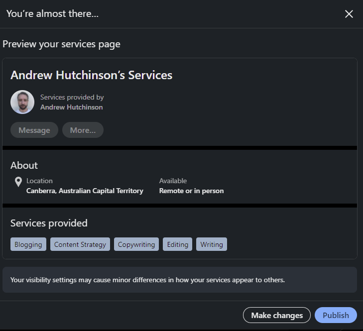This screenshot has width=363, height=331.
Task: Click the Services provided section heading
Action: point(49,223)
